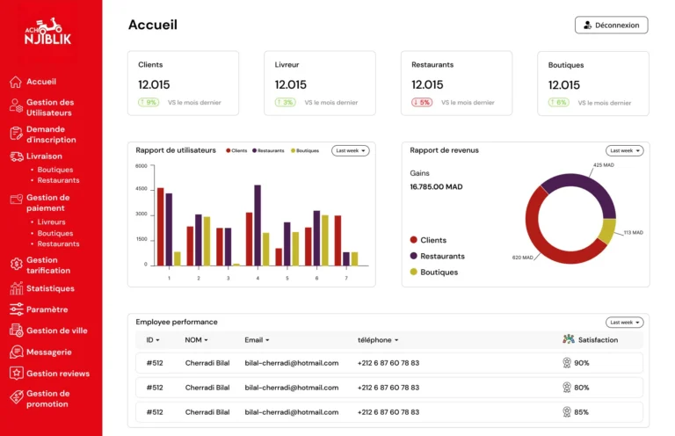Click the tall purple bar for day 4
This screenshot has width=675, height=436.
258,225
